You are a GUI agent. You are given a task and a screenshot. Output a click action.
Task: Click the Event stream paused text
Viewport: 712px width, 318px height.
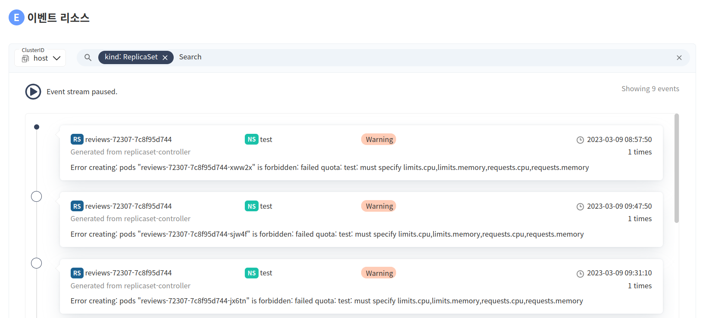pyautogui.click(x=82, y=92)
